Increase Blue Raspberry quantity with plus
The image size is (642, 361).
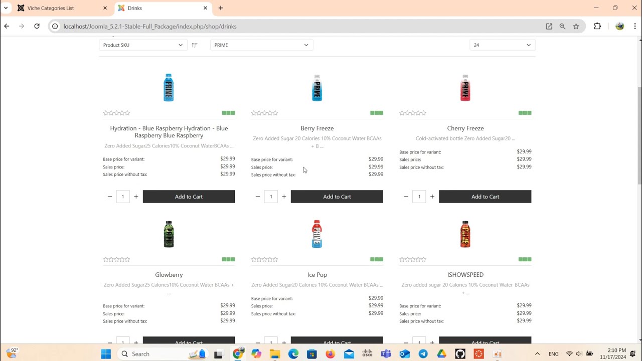[136, 197]
